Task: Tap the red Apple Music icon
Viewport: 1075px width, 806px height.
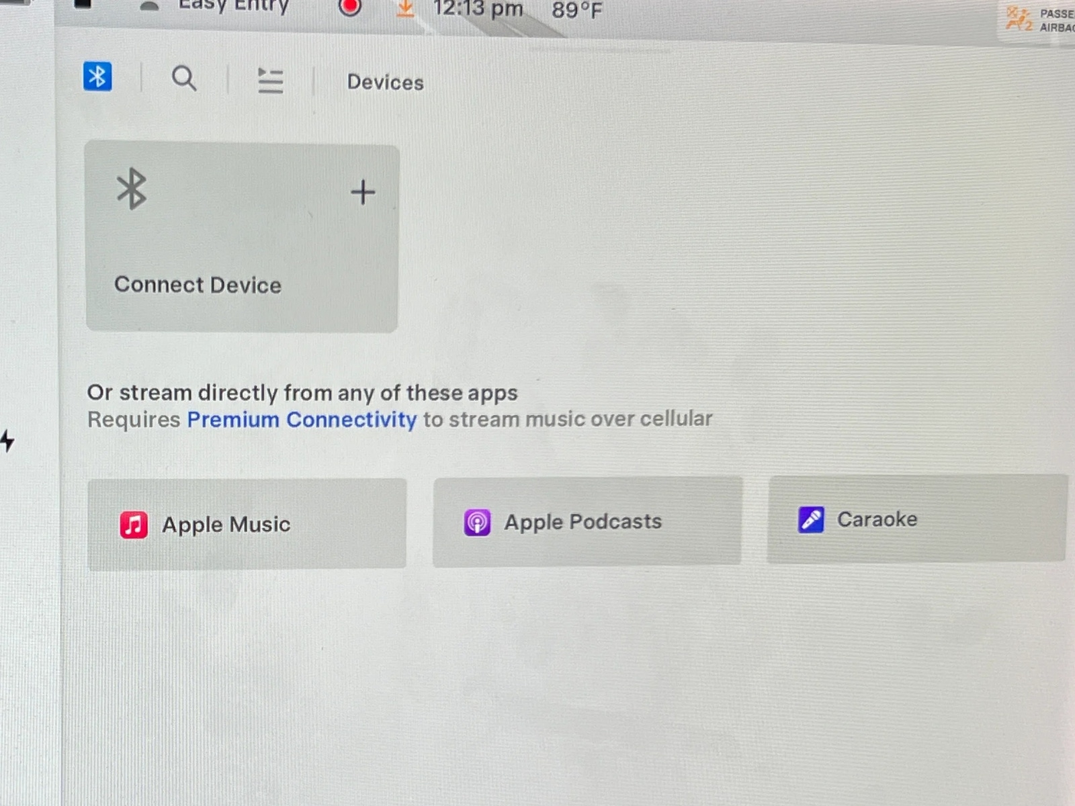Action: click(134, 525)
